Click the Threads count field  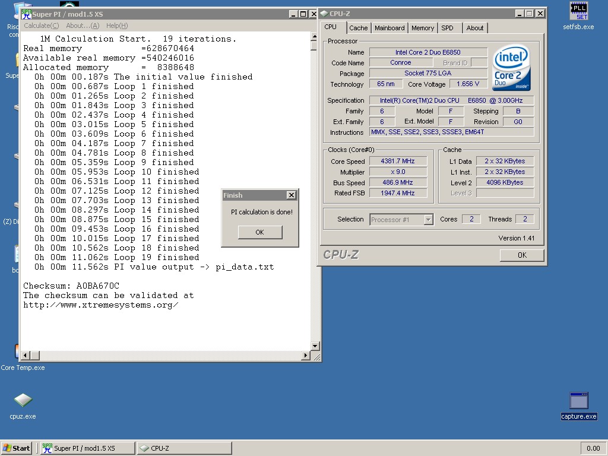point(525,219)
